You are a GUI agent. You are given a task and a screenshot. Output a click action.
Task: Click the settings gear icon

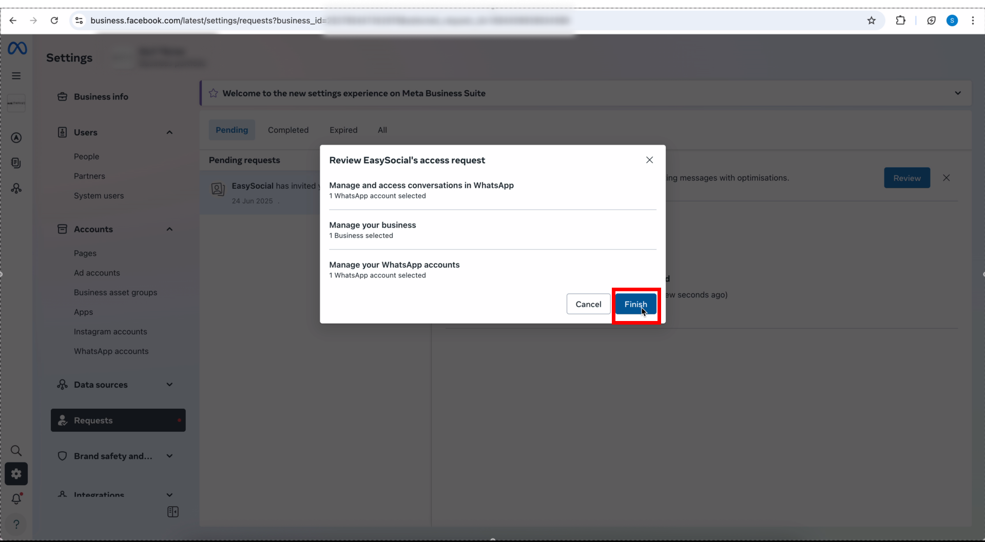point(16,474)
